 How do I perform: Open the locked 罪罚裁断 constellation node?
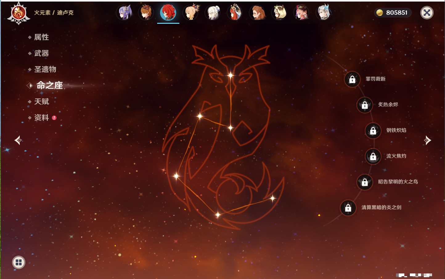point(352,80)
